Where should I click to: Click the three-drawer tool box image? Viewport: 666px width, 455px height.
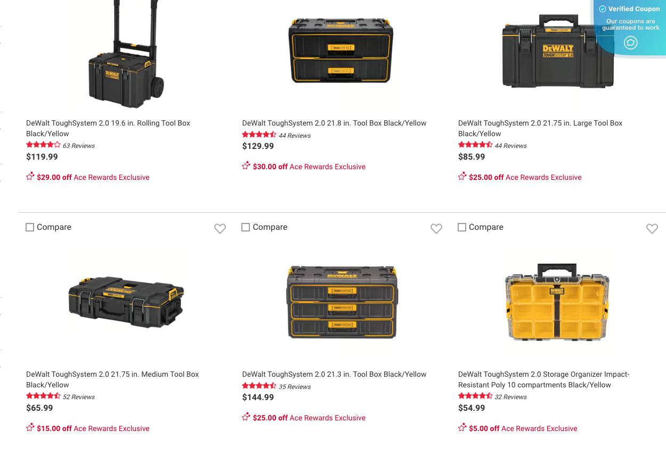coord(342,301)
